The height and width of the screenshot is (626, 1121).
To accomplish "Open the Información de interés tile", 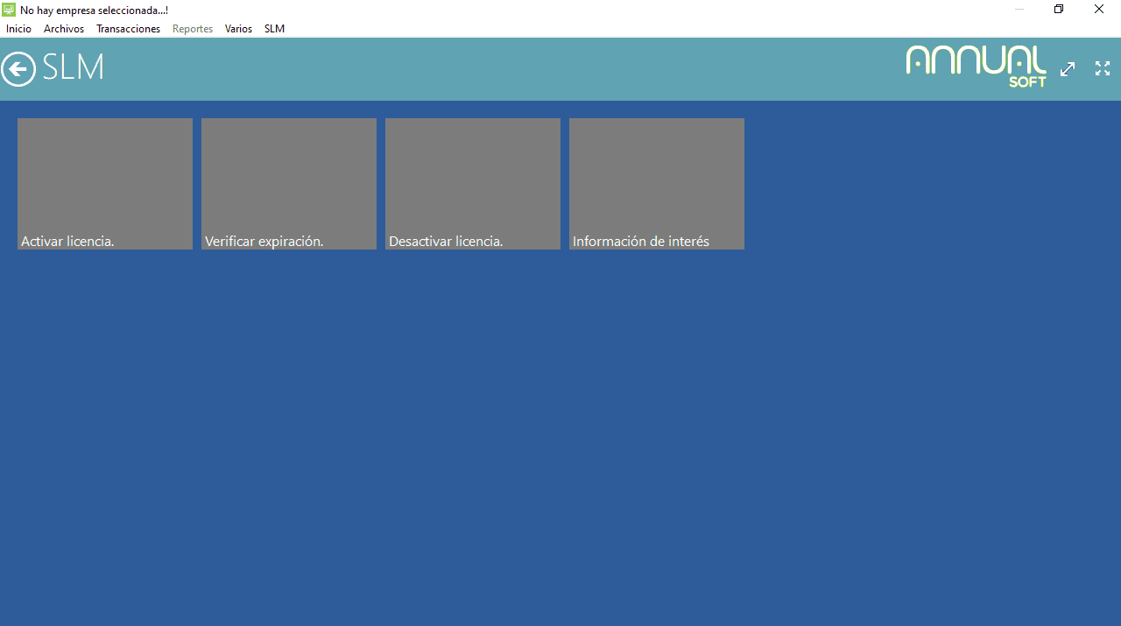I will (657, 184).
